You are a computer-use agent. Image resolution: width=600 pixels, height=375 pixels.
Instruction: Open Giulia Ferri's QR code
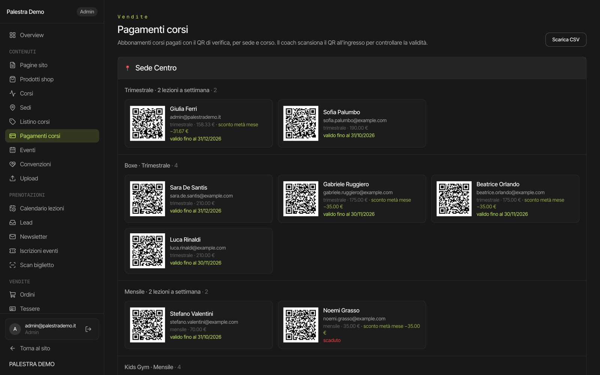coord(147,123)
